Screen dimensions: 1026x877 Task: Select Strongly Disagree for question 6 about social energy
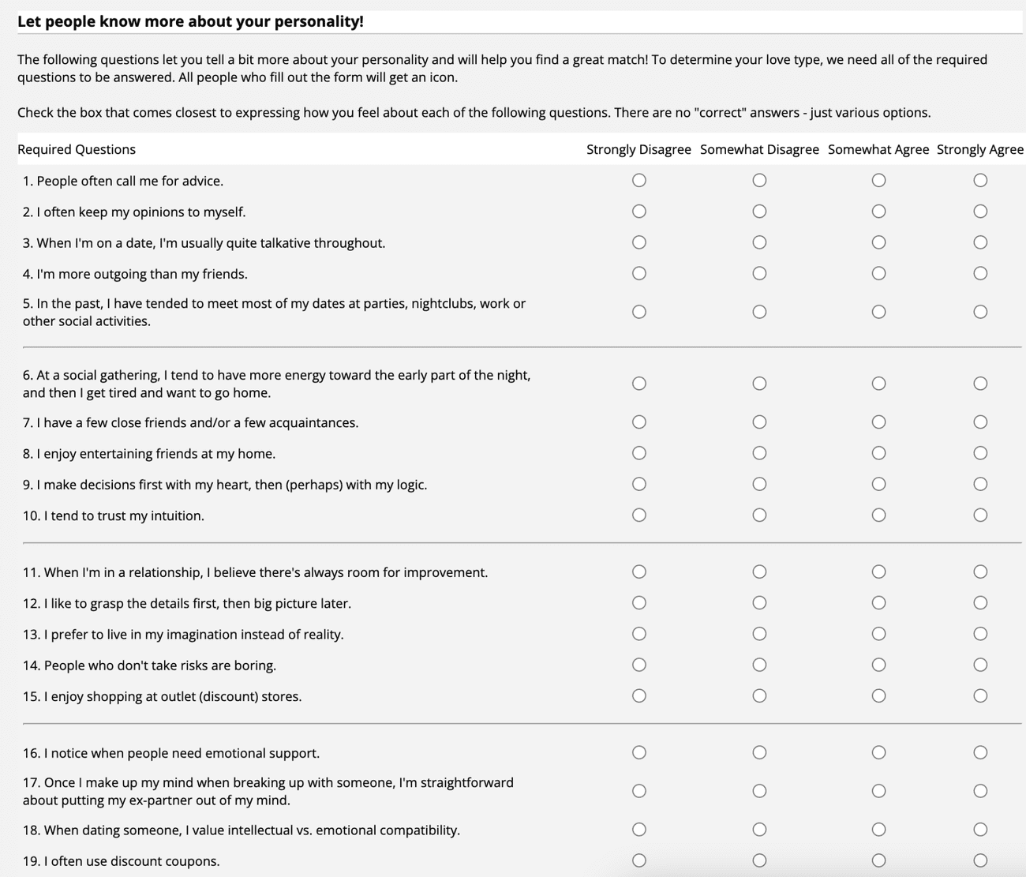(x=638, y=383)
